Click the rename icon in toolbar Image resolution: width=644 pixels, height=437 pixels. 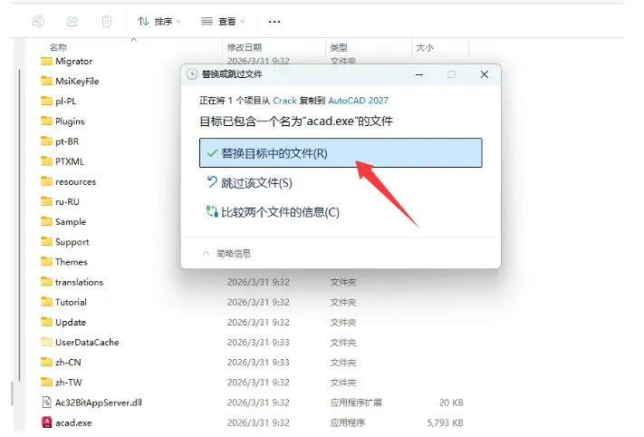pos(38,21)
